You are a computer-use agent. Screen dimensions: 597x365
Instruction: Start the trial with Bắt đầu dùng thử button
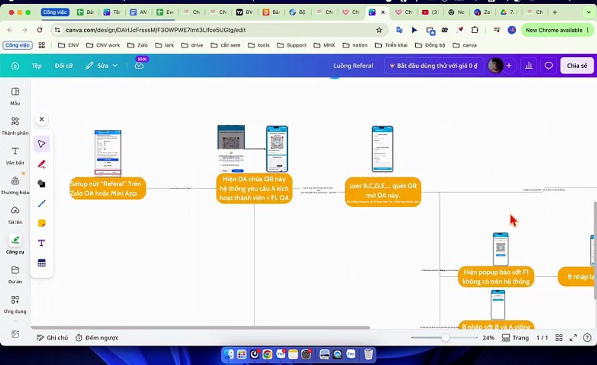pos(434,66)
